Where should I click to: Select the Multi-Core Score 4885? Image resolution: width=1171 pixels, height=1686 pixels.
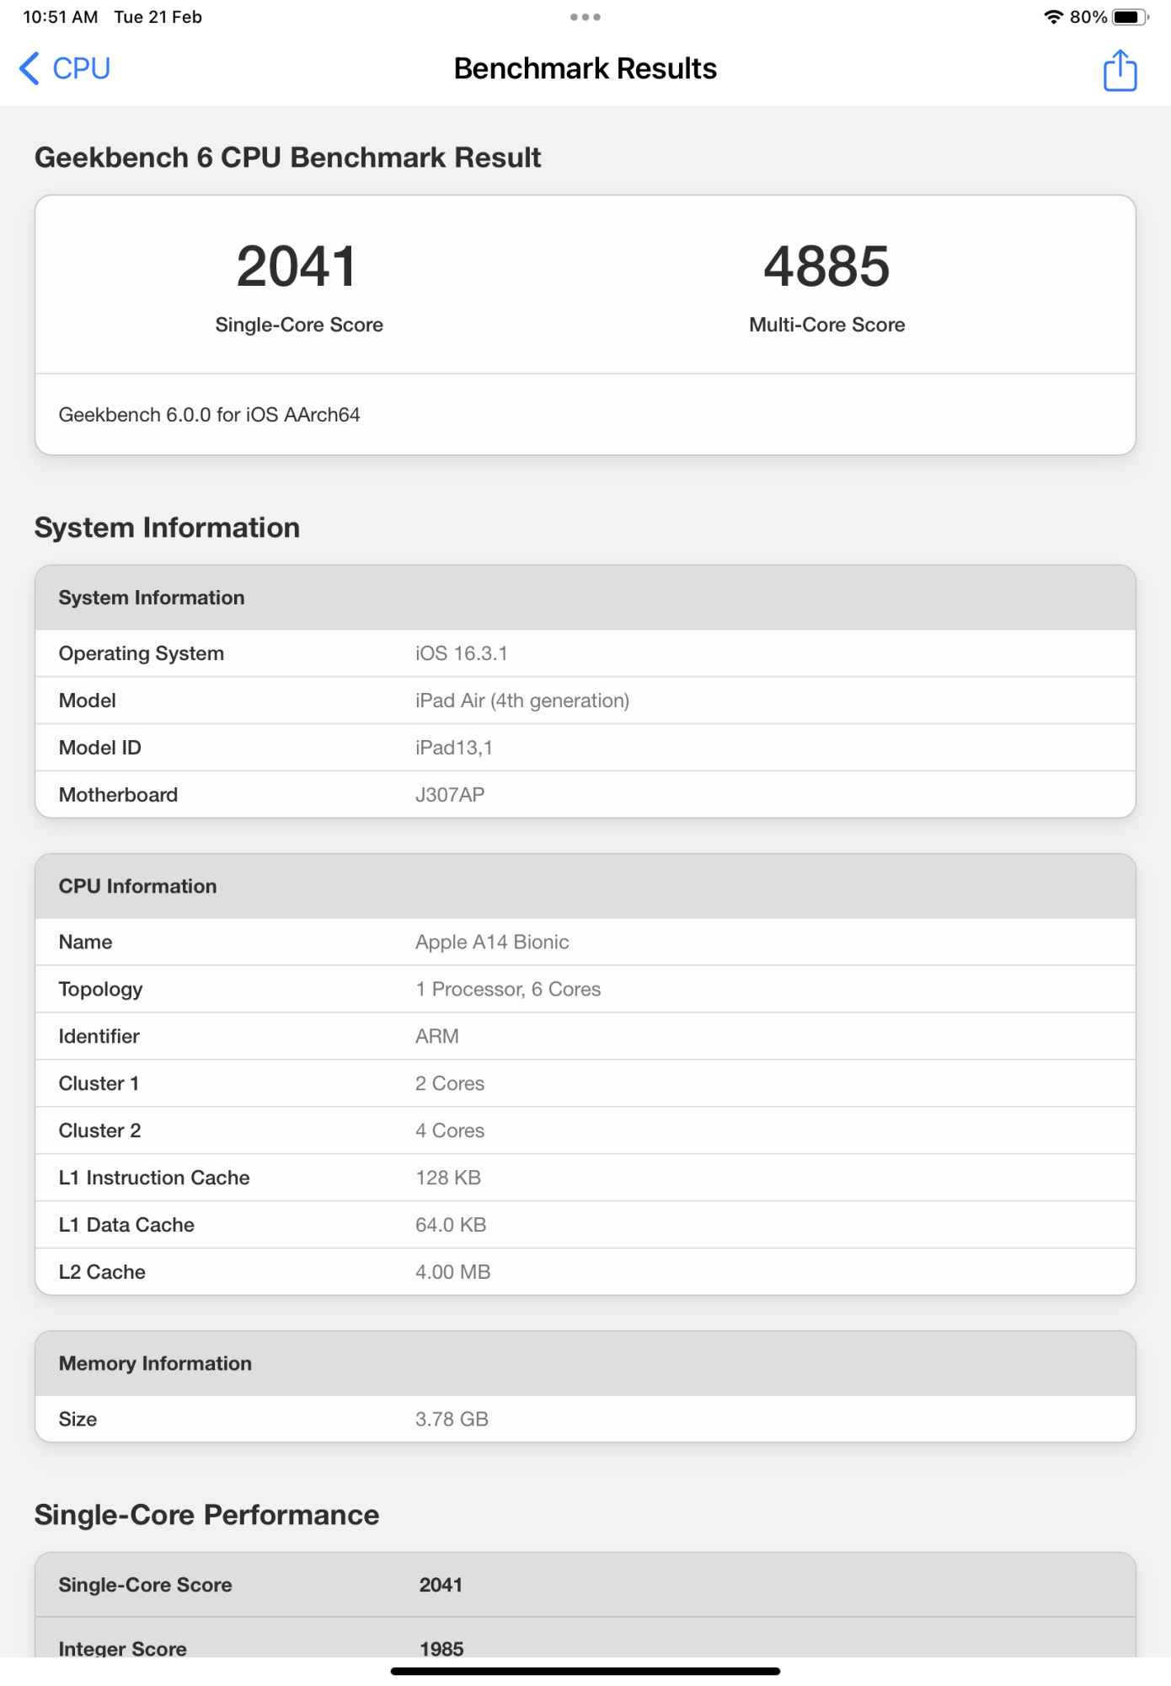[x=826, y=267]
